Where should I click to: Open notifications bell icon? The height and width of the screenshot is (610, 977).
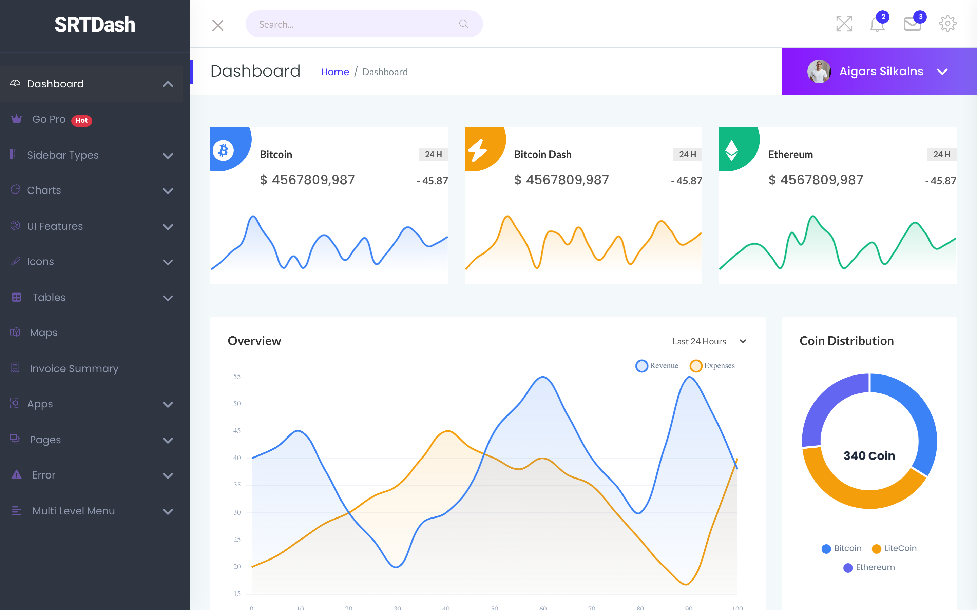[877, 24]
